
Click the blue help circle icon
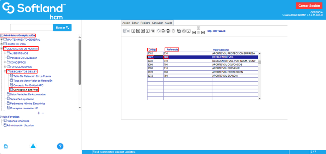(x=60, y=146)
